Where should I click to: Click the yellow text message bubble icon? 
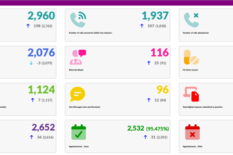[x=77, y=94]
